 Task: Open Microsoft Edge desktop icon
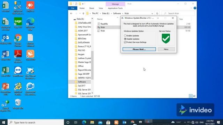click(x=30, y=24)
